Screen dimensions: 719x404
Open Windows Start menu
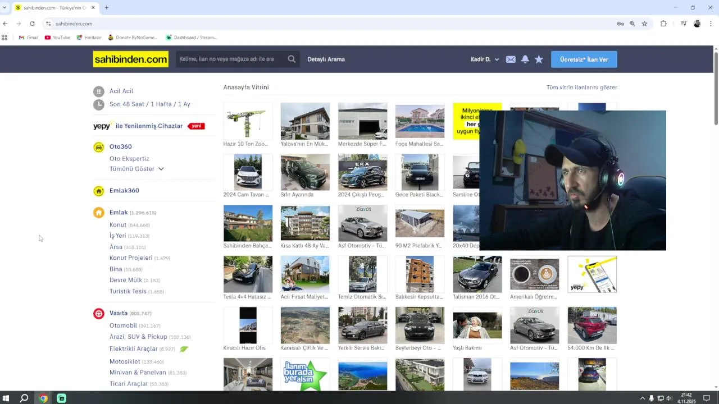[6, 398]
